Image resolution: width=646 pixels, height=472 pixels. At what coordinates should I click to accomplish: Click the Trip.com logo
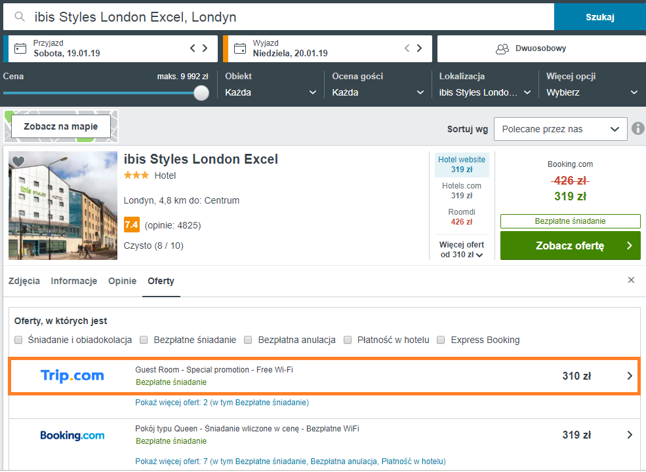coord(72,375)
